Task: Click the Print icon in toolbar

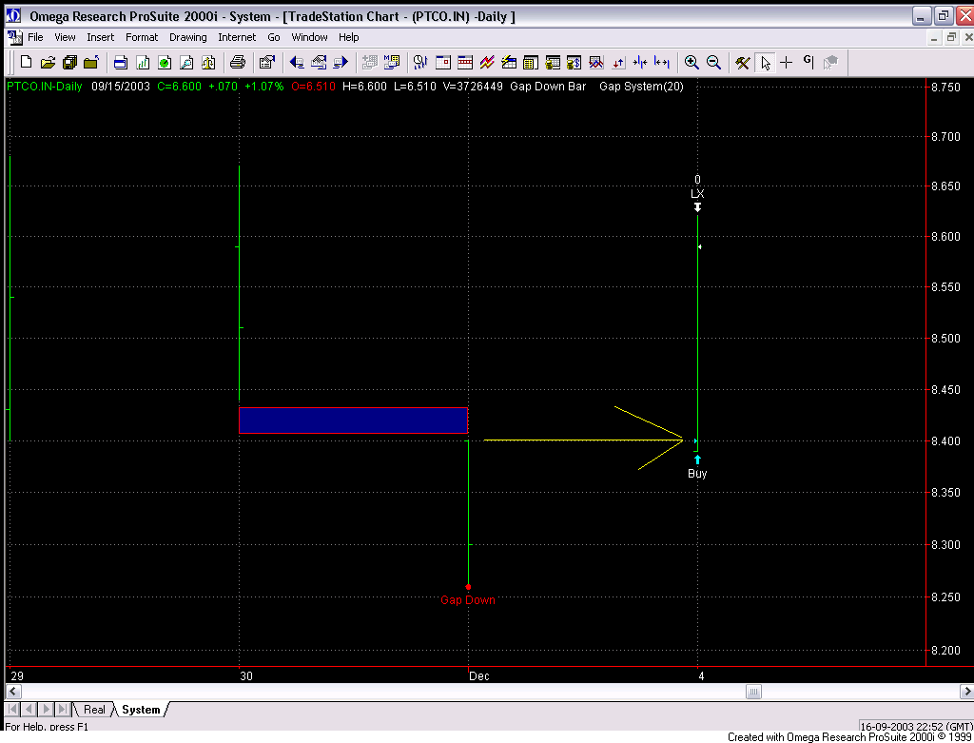Action: pyautogui.click(x=238, y=63)
